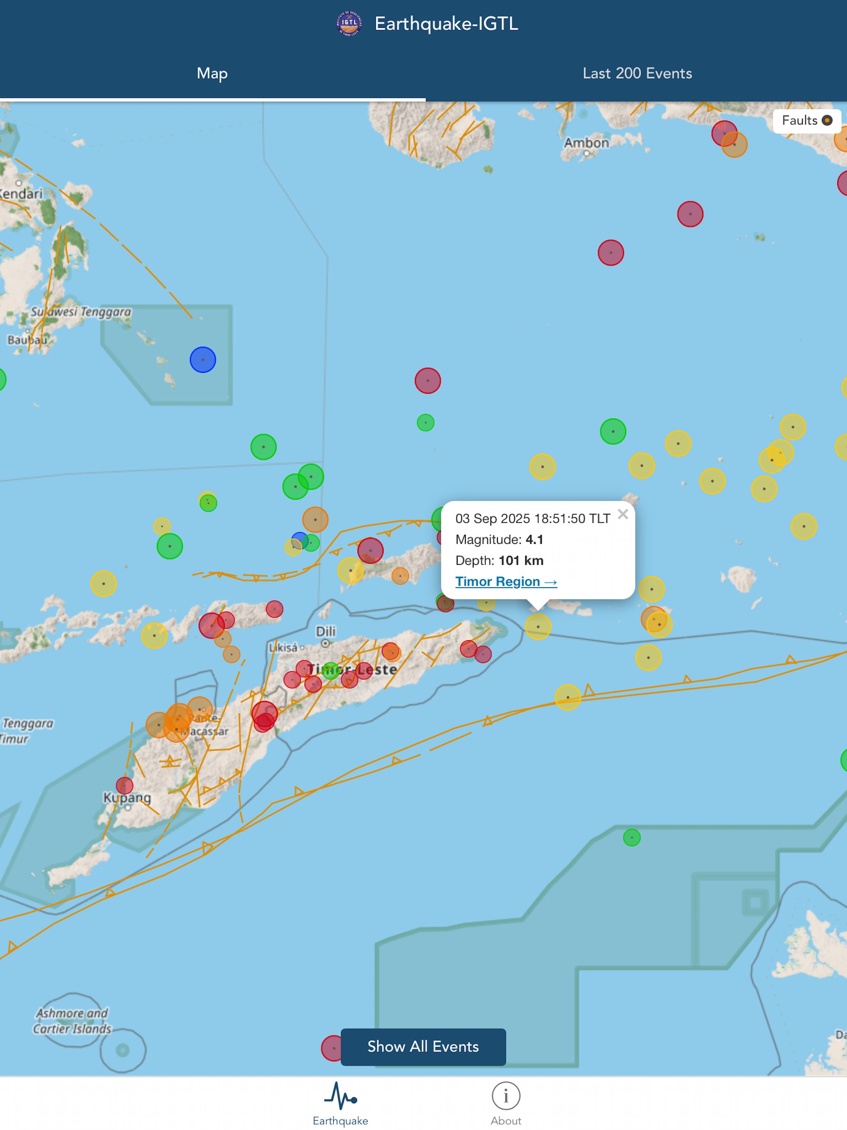Close the earthquake info popup
The width and height of the screenshot is (847, 1130).
click(x=623, y=514)
